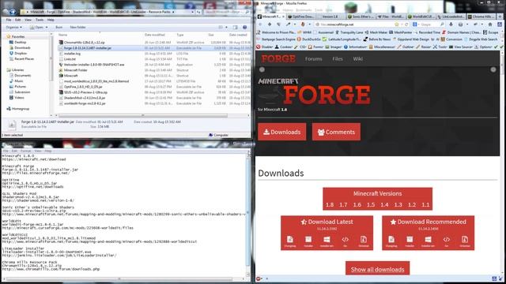Viewport: 506px width, 284px height.
Task: Open Organize dropdown in Explorer
Action: [x=14, y=28]
